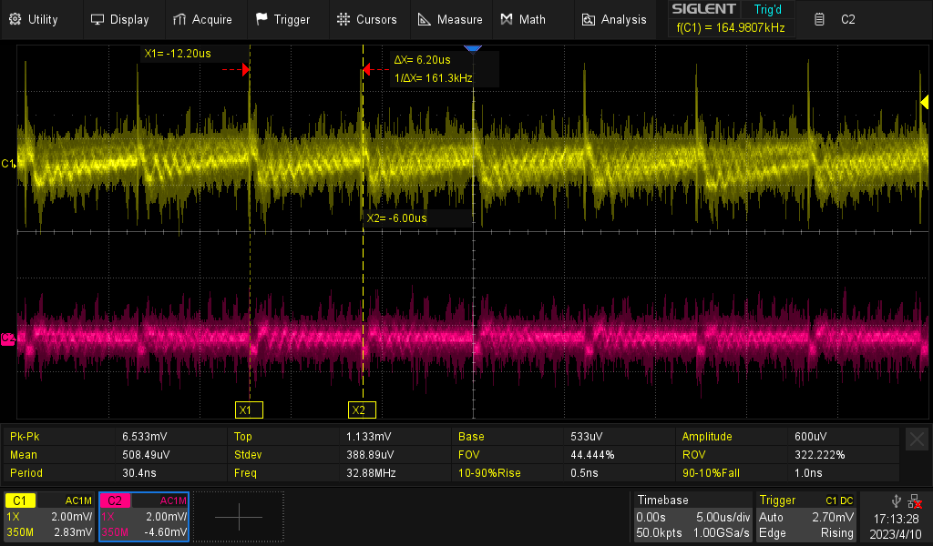Select the Pk-Pk measurement label
933x546 pixels.
point(25,437)
